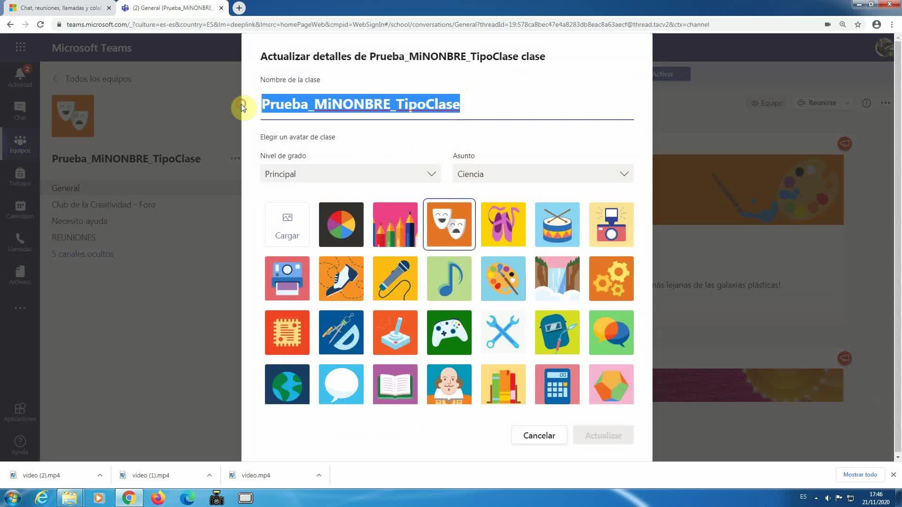Expand the Asunto dropdown
Viewport: 902px width, 507px height.
pyautogui.click(x=543, y=174)
